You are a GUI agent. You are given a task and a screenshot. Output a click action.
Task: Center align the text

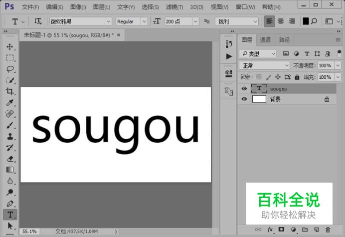point(281,21)
